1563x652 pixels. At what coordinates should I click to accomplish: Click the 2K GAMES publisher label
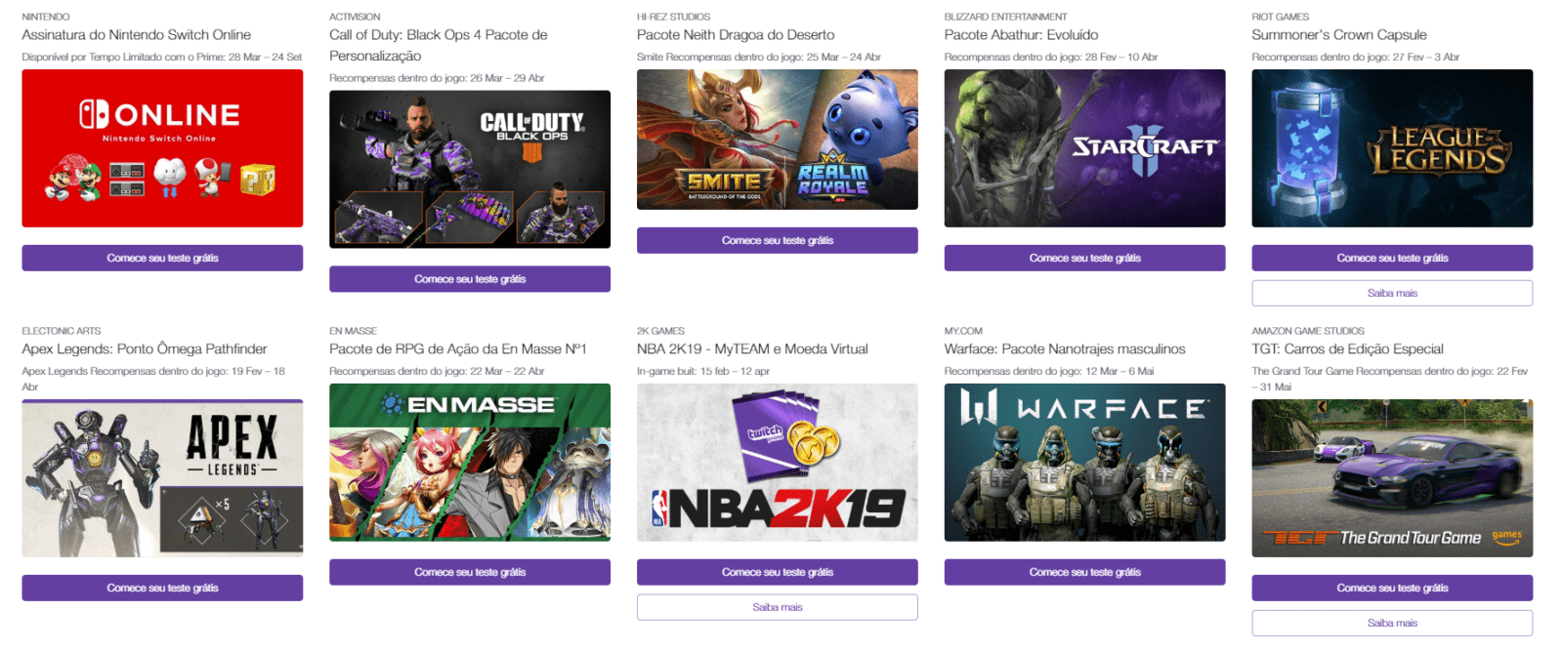(x=660, y=331)
